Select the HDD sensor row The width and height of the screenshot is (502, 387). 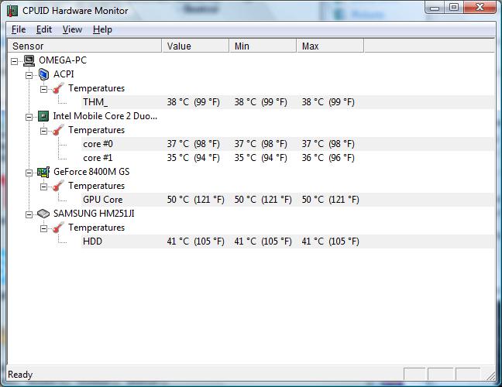coord(287,241)
